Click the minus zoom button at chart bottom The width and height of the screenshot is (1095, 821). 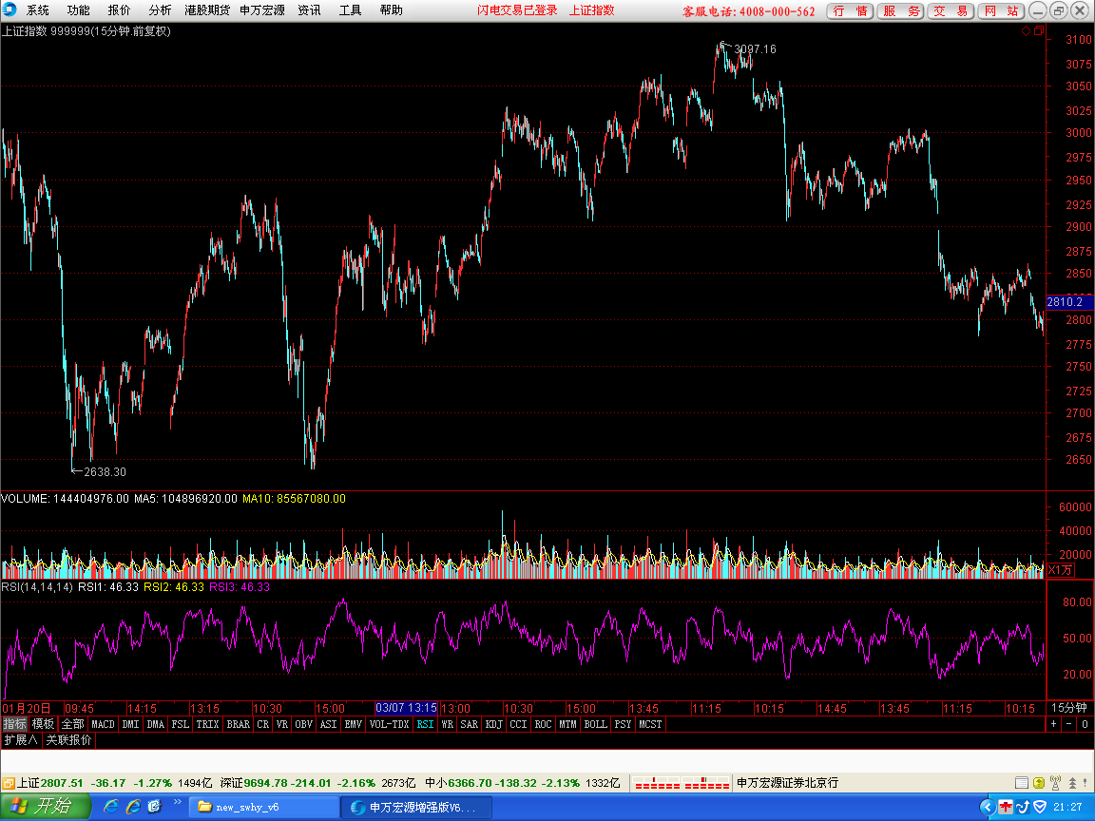pyautogui.click(x=1068, y=724)
